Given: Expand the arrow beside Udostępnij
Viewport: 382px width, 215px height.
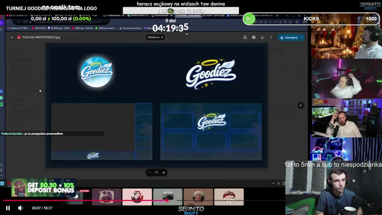Looking at the screenshot, I should tap(302, 38).
